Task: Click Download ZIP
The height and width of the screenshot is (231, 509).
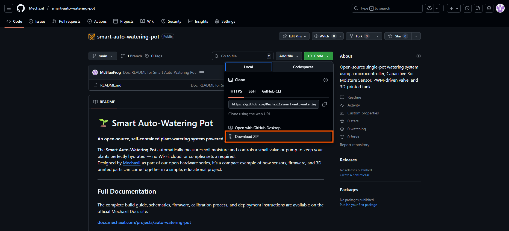Action: (x=279, y=137)
